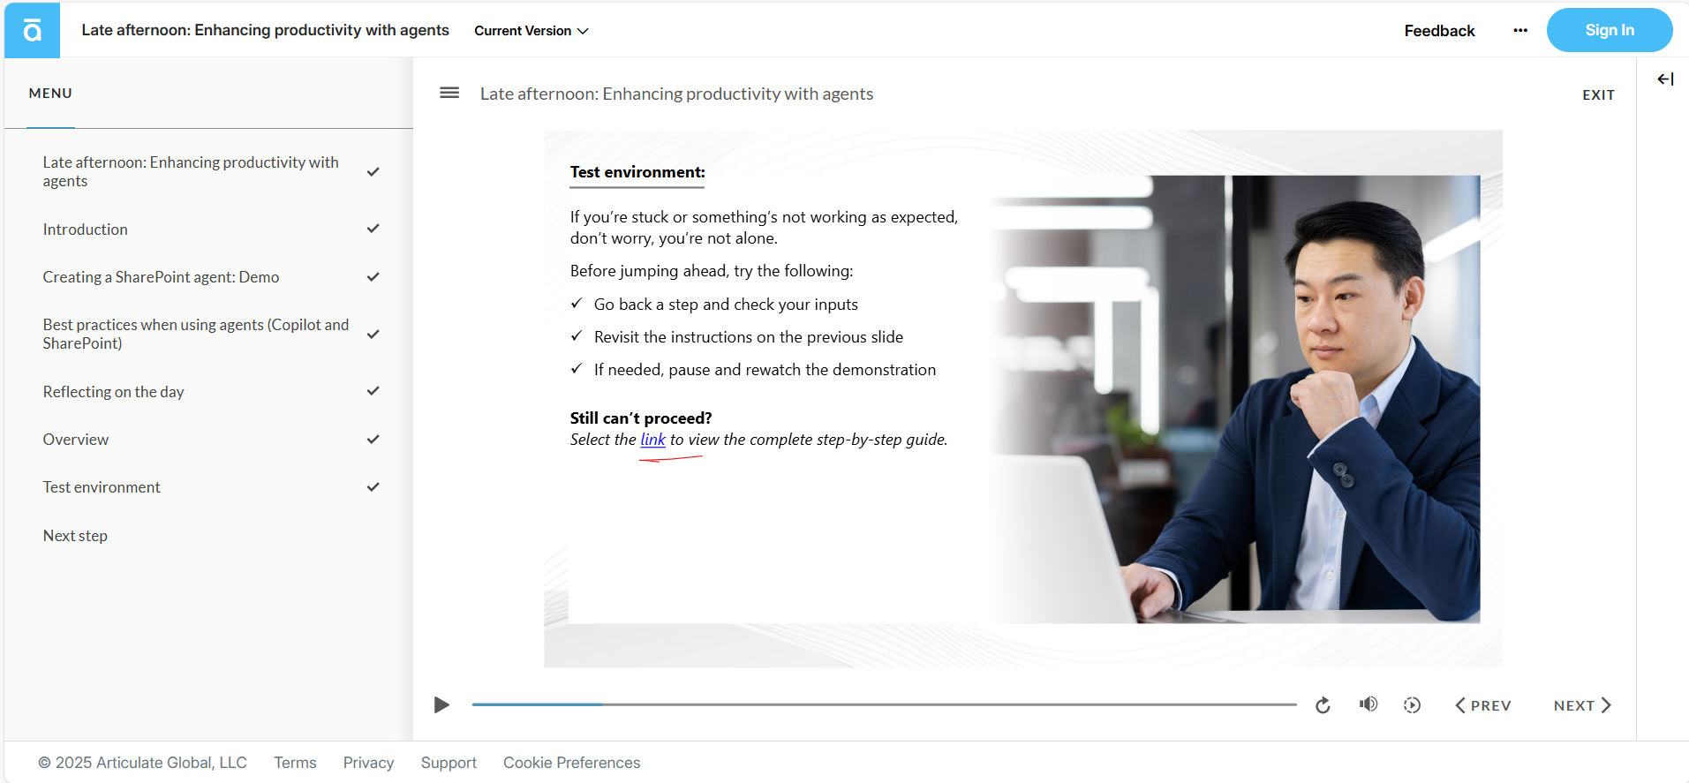Click 'Revisit the instructions on the previous slide'
The height and width of the screenshot is (783, 1689).
[x=749, y=337]
